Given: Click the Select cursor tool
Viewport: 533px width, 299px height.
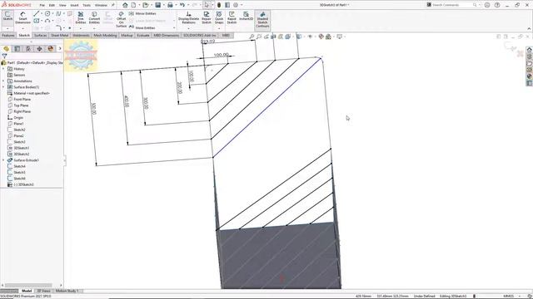Looking at the screenshot, I should click(207, 5).
